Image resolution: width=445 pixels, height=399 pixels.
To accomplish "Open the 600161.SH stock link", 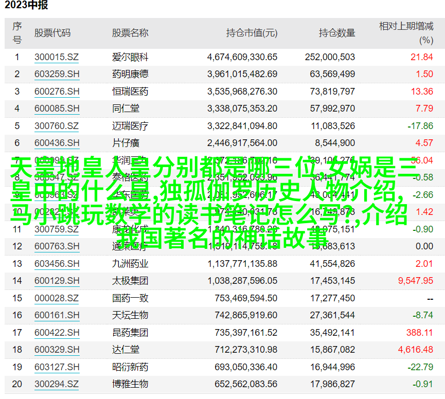I will (57, 315).
